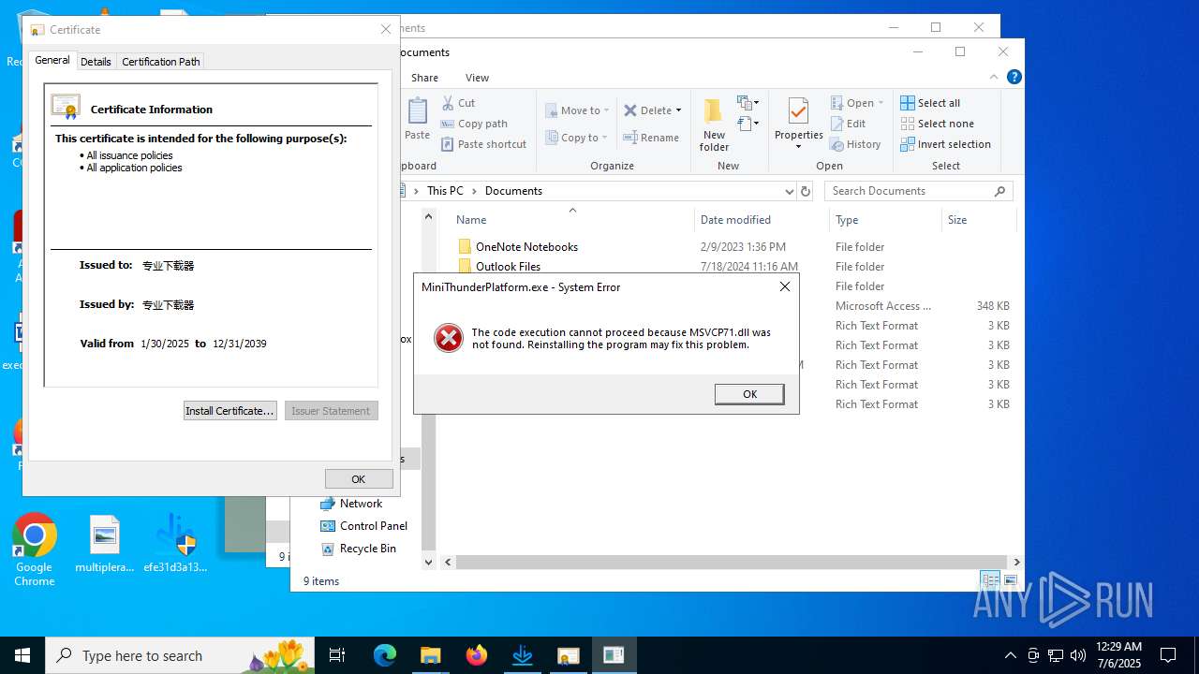Viewport: 1199px width, 674px height.
Task: Open Task View from the taskbar
Action: click(x=337, y=655)
